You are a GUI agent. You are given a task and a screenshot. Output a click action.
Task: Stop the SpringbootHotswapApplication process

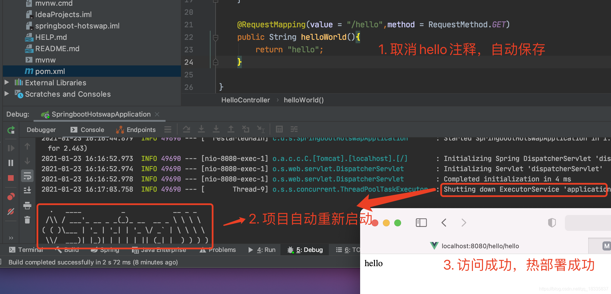[11, 178]
